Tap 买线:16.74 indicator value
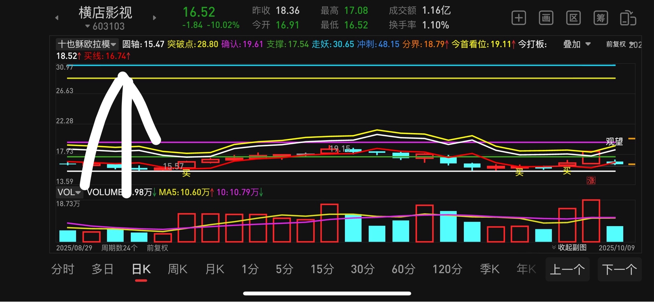 (107, 56)
